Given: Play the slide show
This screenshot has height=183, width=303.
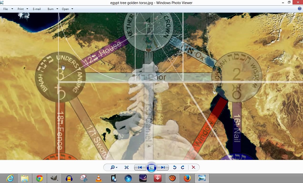Looking at the screenshot, I should pos(151,167).
